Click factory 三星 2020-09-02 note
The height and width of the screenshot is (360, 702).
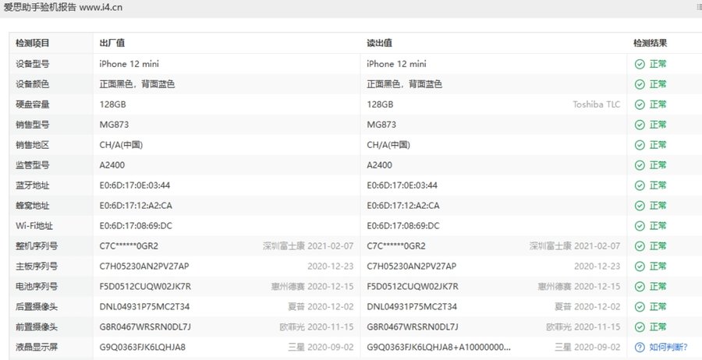pyautogui.click(x=321, y=347)
